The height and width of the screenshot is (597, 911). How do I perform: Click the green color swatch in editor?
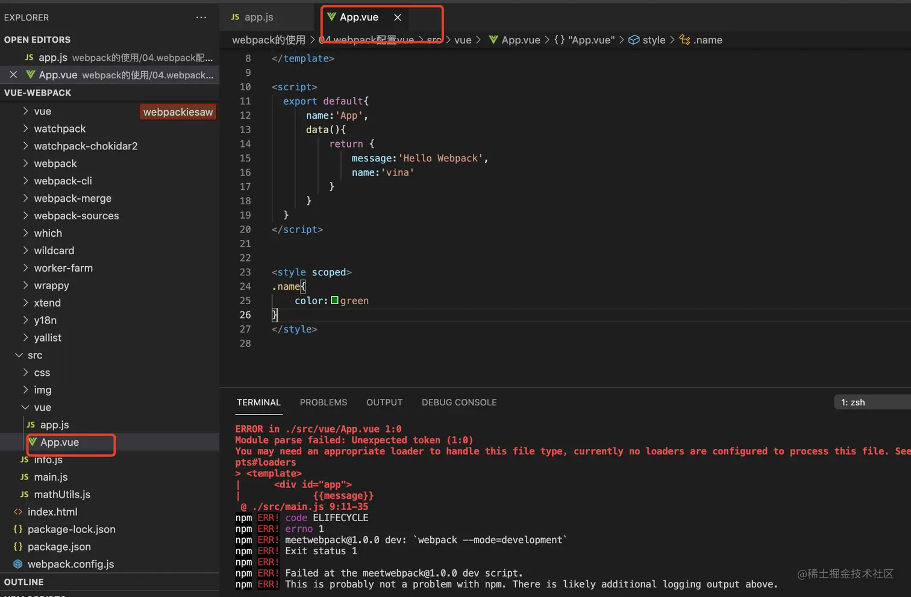click(x=334, y=300)
